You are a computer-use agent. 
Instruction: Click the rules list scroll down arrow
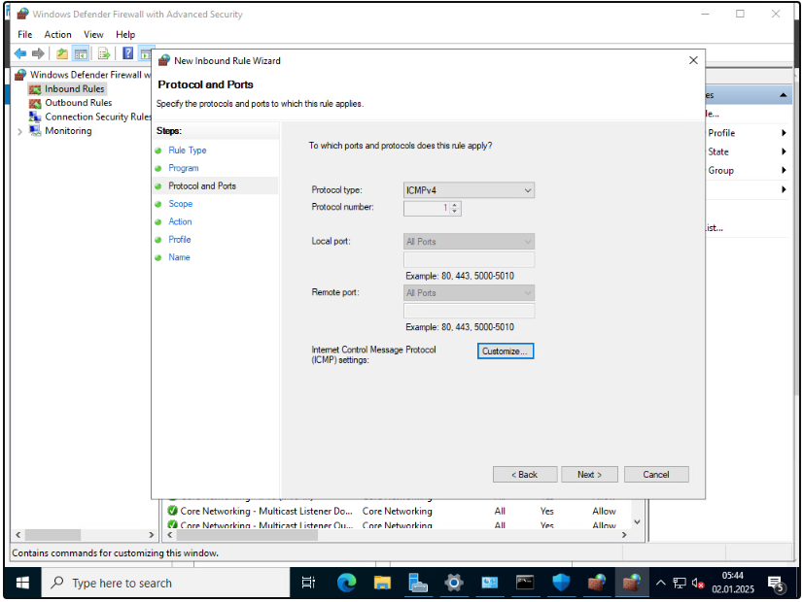[x=637, y=522]
